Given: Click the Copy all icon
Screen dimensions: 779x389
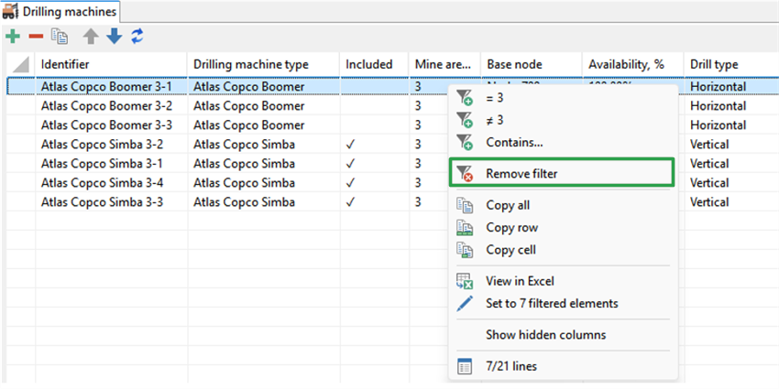Looking at the screenshot, I should click(465, 205).
